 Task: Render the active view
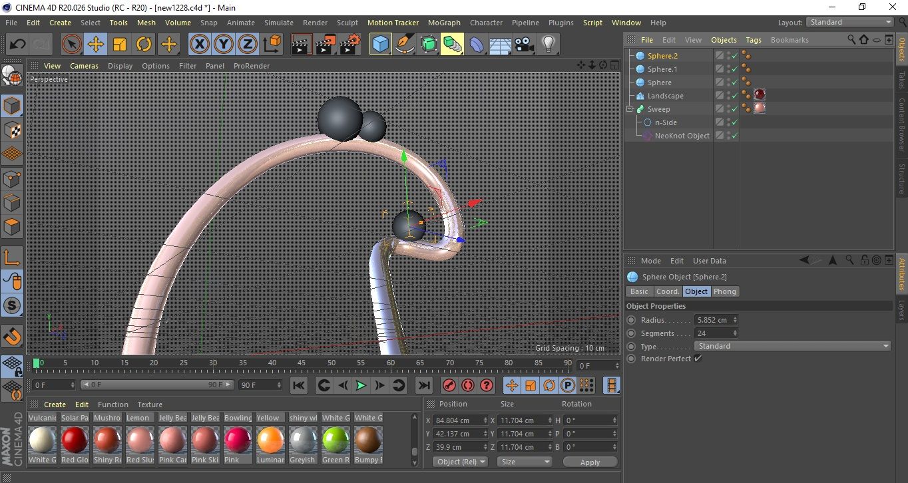pyautogui.click(x=302, y=45)
